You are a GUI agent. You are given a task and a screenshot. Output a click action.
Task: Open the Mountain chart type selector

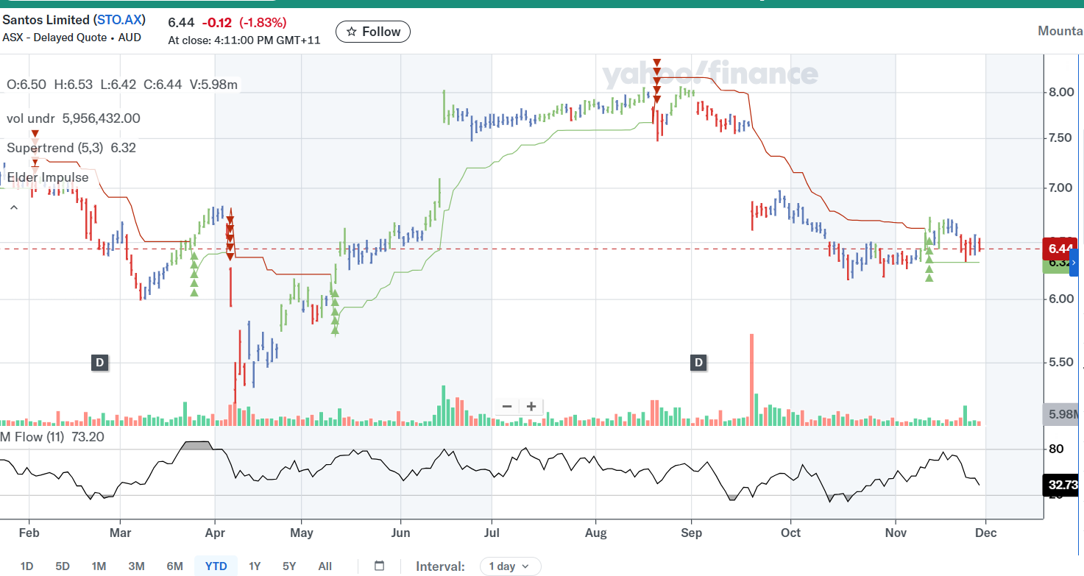[x=1060, y=31]
